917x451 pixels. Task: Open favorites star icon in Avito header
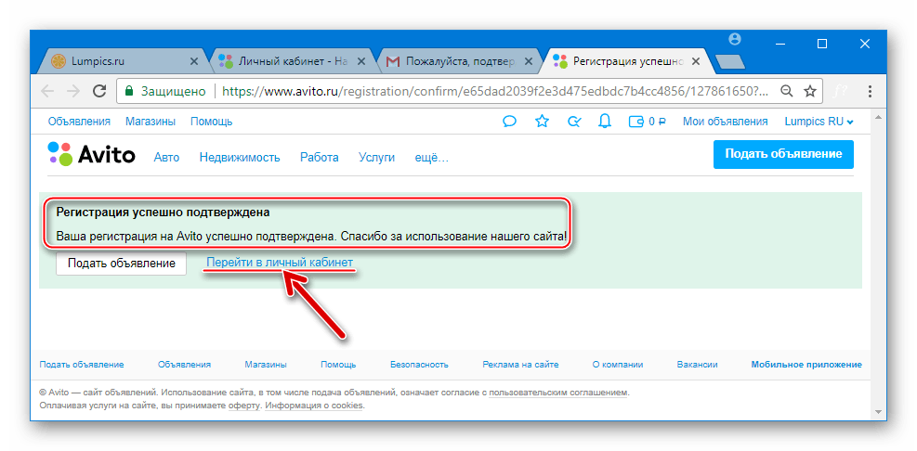(x=543, y=122)
